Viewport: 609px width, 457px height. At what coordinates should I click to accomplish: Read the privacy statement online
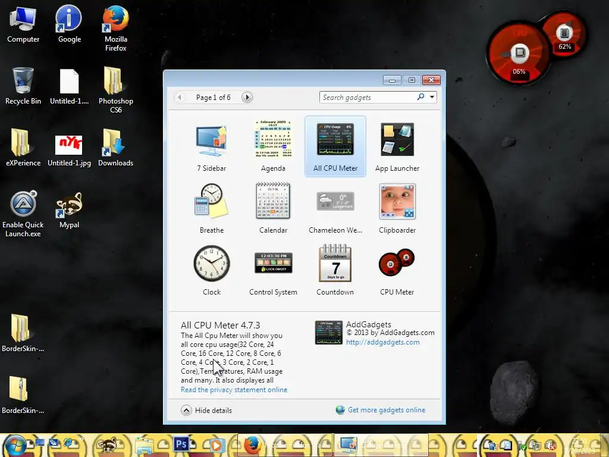coord(234,389)
